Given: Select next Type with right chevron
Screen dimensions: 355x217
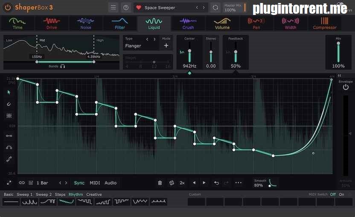Looking at the screenshot, I should tap(154, 39).
